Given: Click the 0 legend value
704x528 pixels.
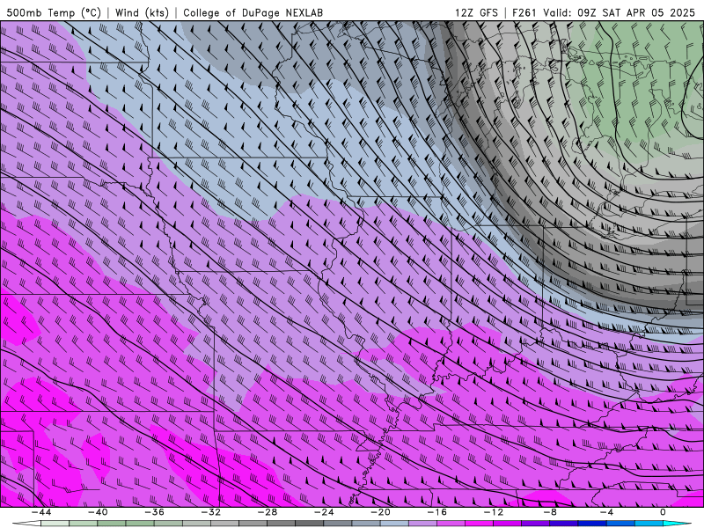Looking at the screenshot, I should click(x=663, y=512).
